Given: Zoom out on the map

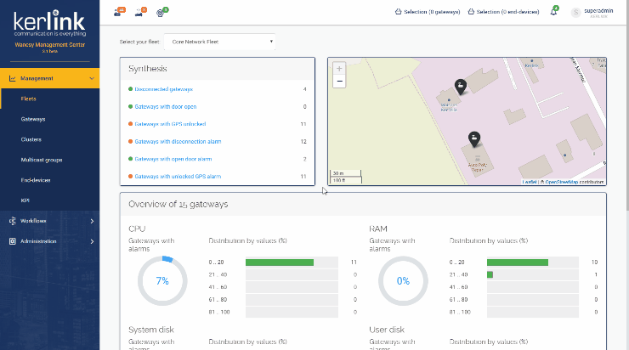Looking at the screenshot, I should coord(339,81).
